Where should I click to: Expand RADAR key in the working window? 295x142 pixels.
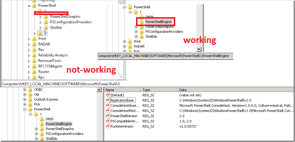point(124,46)
